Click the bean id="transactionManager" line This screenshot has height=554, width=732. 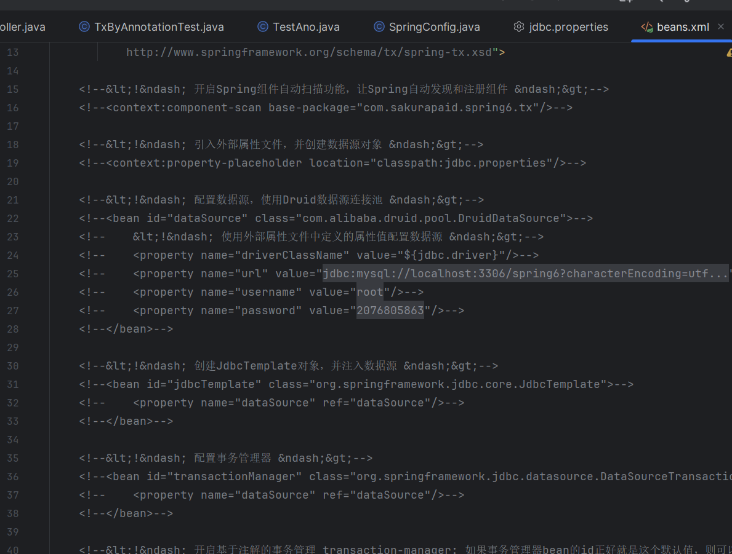pos(405,477)
